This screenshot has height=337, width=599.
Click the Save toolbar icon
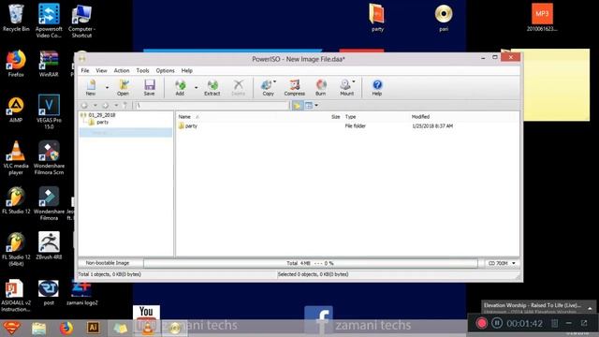pos(150,87)
